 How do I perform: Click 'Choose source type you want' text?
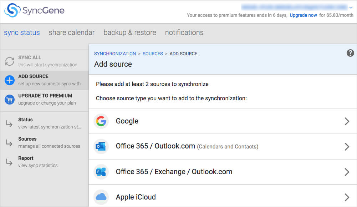click(x=171, y=99)
